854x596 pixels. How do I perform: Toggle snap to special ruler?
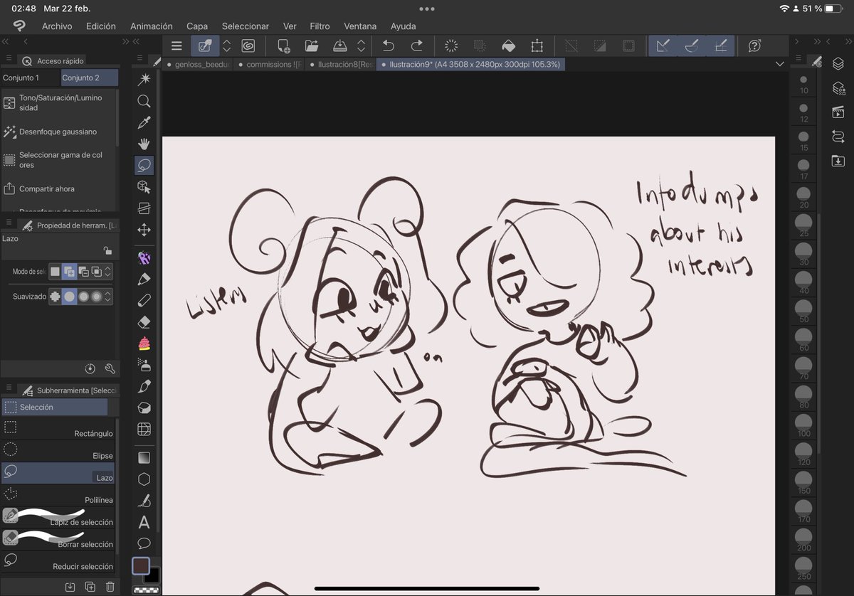[691, 46]
